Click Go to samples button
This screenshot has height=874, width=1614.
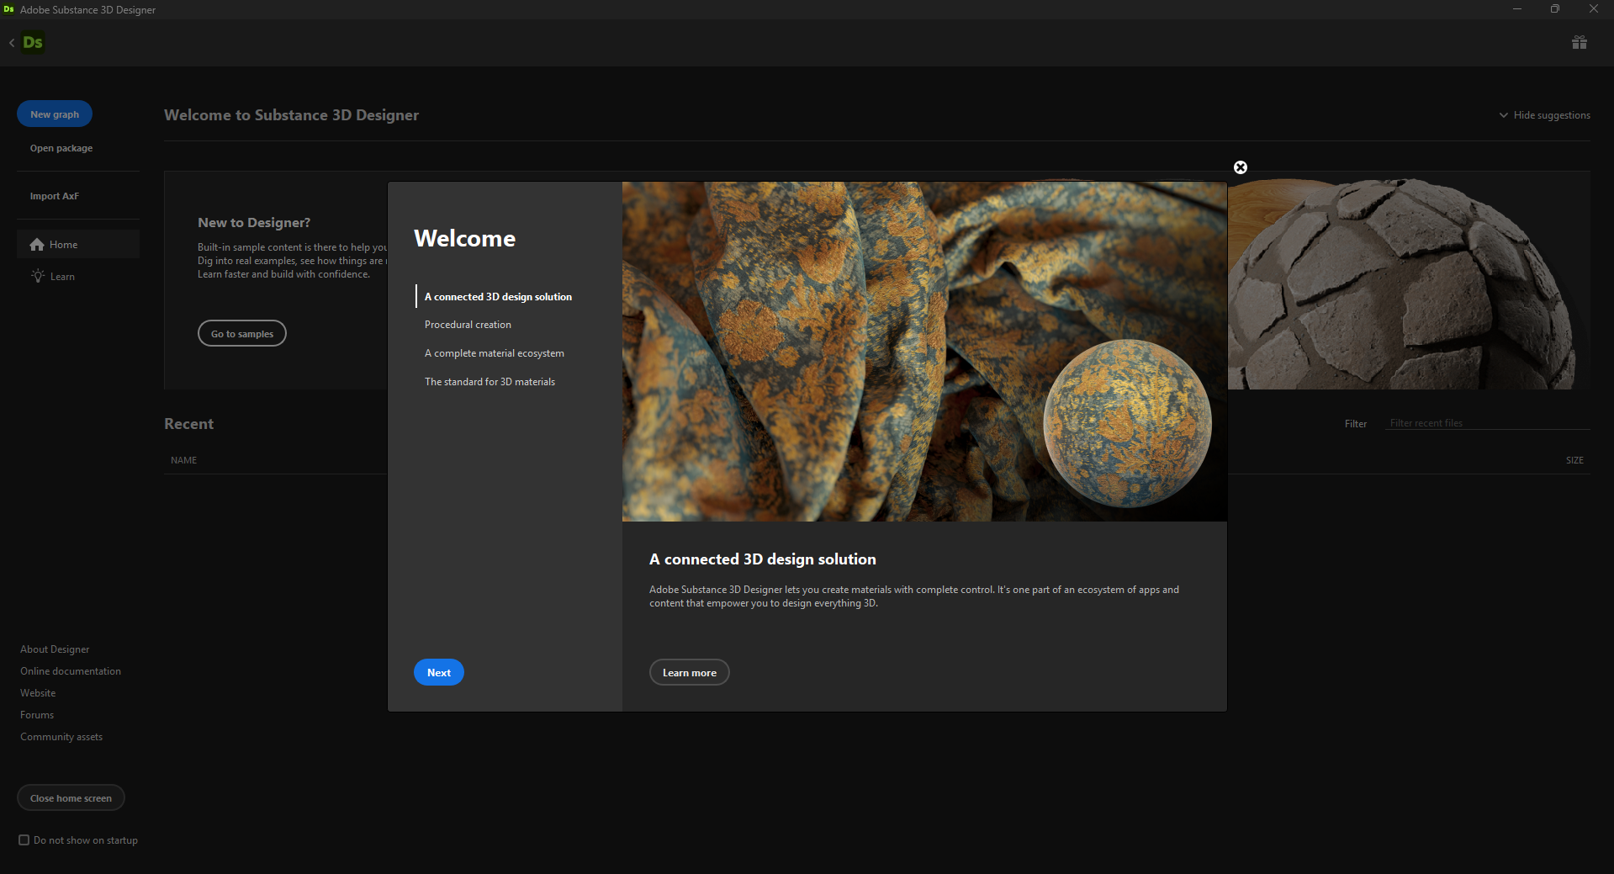(242, 334)
